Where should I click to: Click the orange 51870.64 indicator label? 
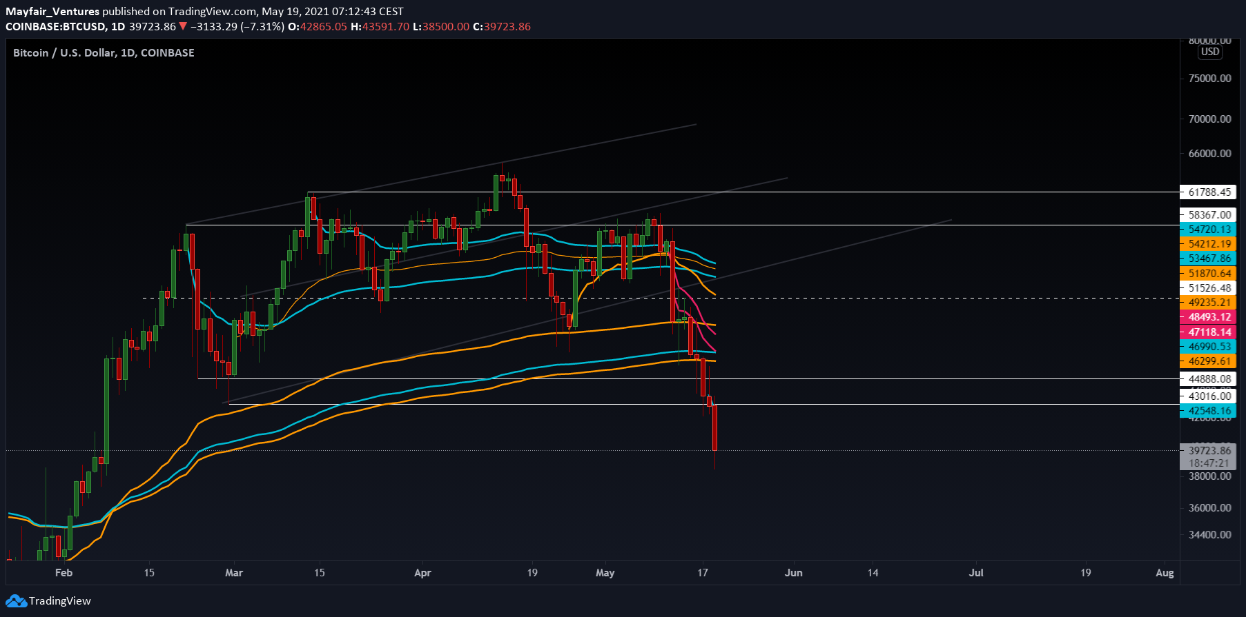1208,274
